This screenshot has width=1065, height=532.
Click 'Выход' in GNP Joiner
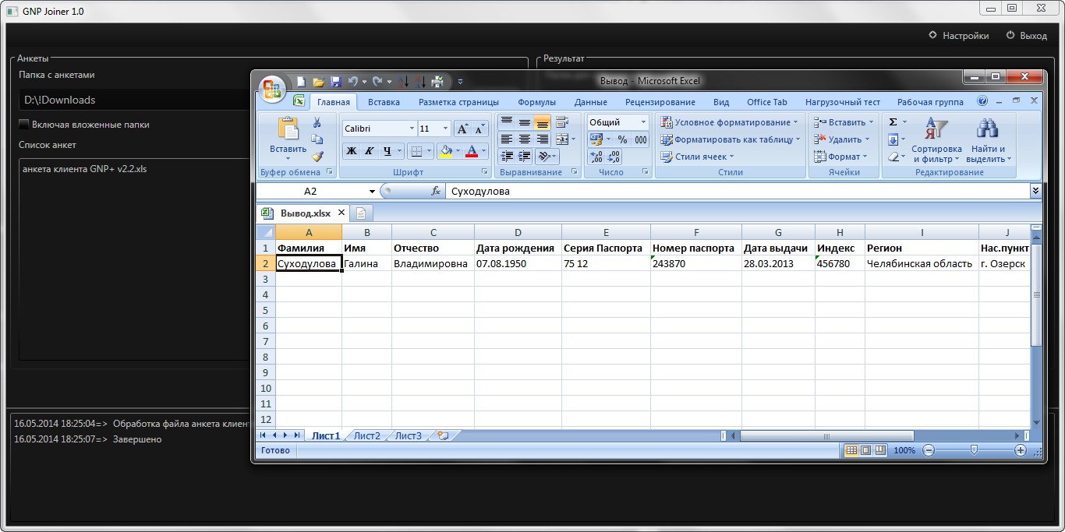click(x=1027, y=35)
